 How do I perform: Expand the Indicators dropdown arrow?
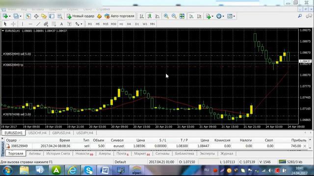[x=212, y=16]
